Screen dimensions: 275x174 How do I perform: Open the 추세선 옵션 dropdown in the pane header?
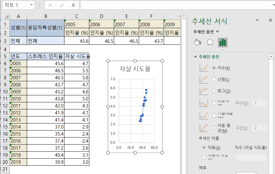point(218,32)
